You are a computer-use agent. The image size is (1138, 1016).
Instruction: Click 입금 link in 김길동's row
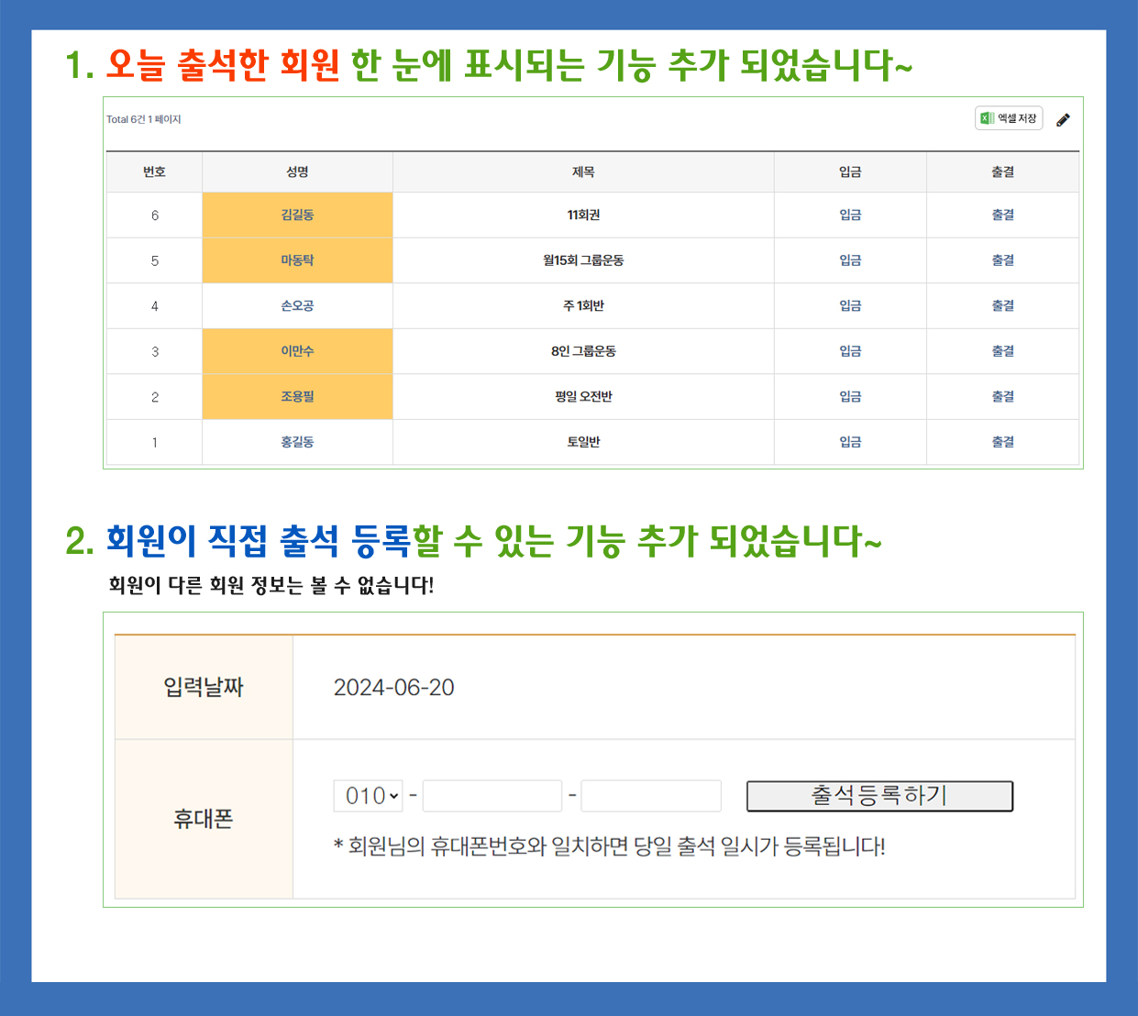850,215
